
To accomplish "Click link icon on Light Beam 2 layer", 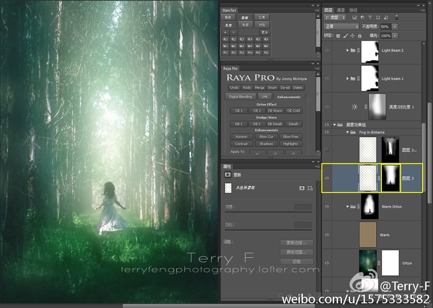I will [358, 50].
